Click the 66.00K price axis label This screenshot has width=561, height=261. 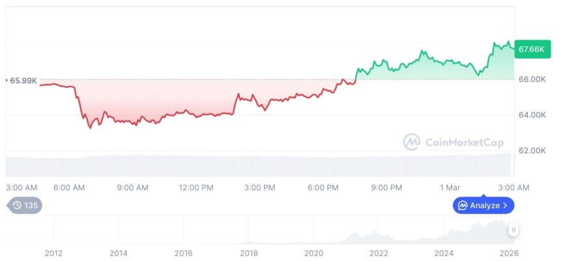tap(532, 79)
